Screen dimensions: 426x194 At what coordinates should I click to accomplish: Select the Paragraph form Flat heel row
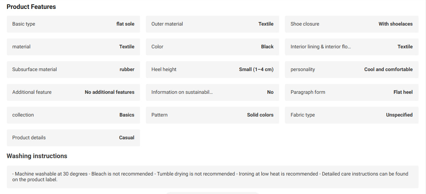click(x=352, y=92)
